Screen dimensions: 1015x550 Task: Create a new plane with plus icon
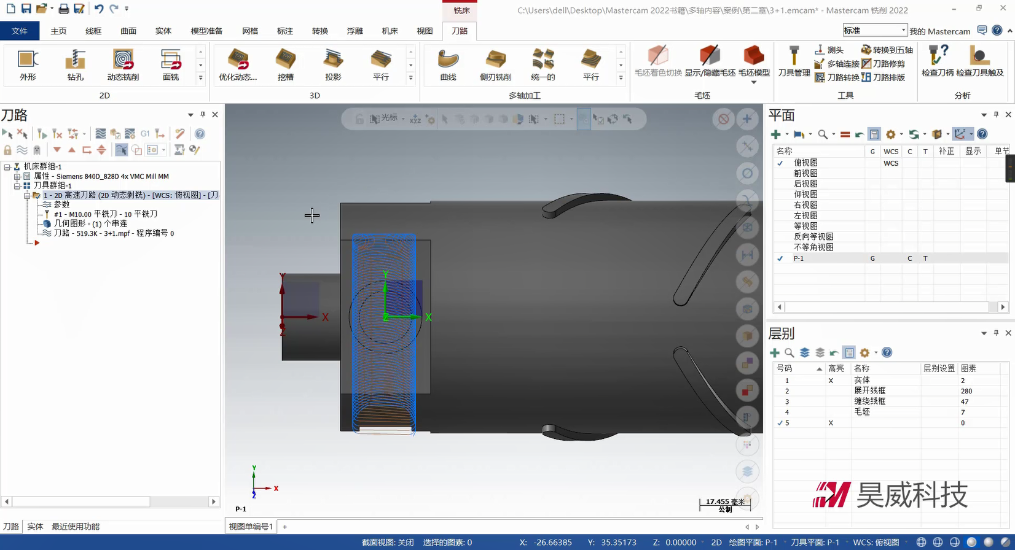coord(776,134)
